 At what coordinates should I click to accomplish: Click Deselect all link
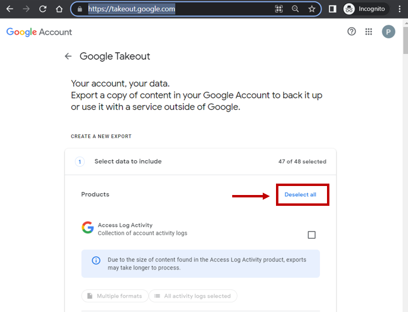tap(300, 195)
